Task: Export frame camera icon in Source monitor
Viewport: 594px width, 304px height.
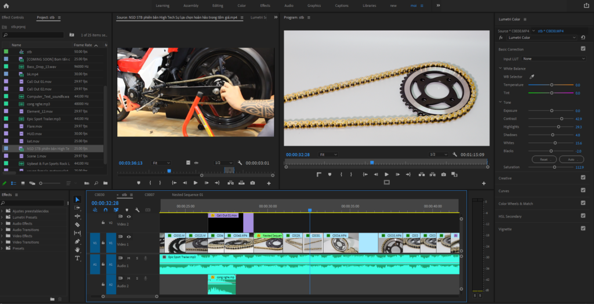Action: click(x=252, y=183)
